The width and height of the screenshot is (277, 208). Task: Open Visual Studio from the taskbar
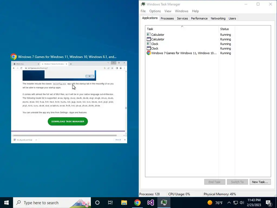pyautogui.click(x=150, y=203)
